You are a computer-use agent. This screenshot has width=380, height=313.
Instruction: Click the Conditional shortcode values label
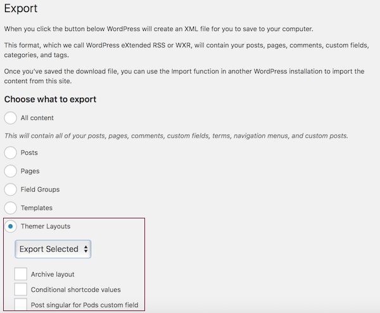click(x=75, y=290)
